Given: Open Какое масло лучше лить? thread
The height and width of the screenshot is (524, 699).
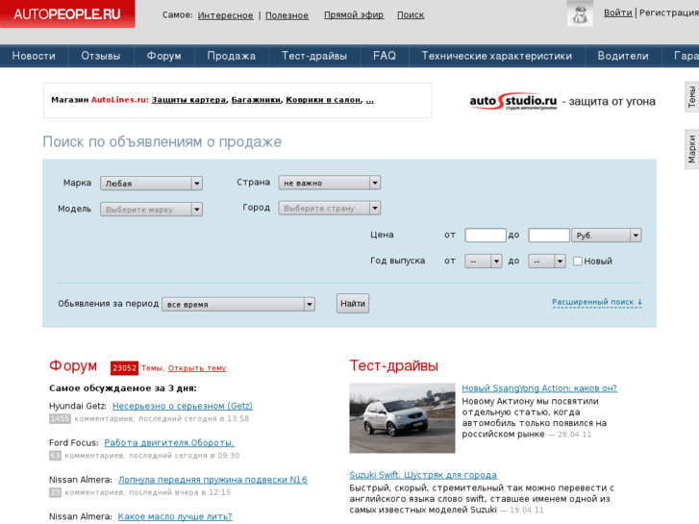Looking at the screenshot, I should 175,516.
